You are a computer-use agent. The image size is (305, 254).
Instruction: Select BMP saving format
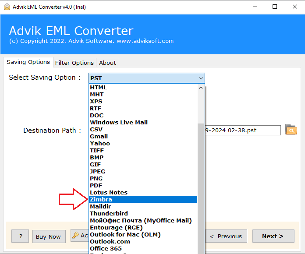143,157
